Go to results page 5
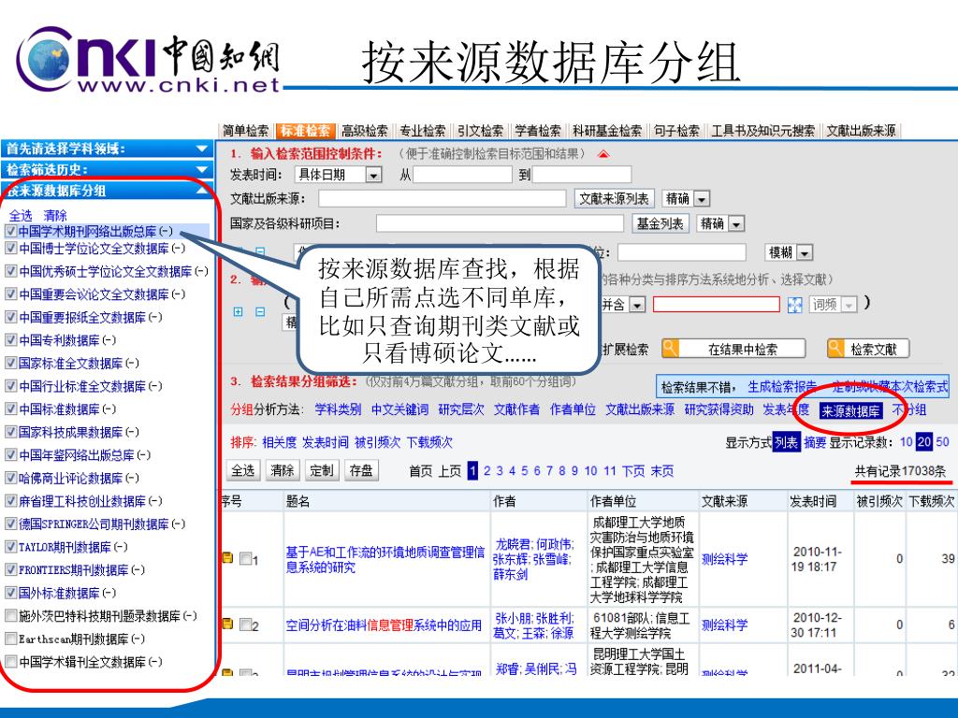The height and width of the screenshot is (718, 958). 524,471
